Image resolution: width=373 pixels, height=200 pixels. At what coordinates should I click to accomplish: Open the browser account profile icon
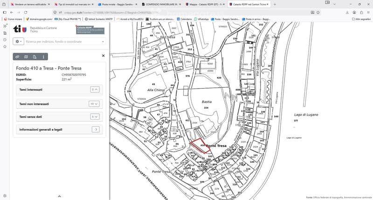pyautogui.click(x=354, y=13)
